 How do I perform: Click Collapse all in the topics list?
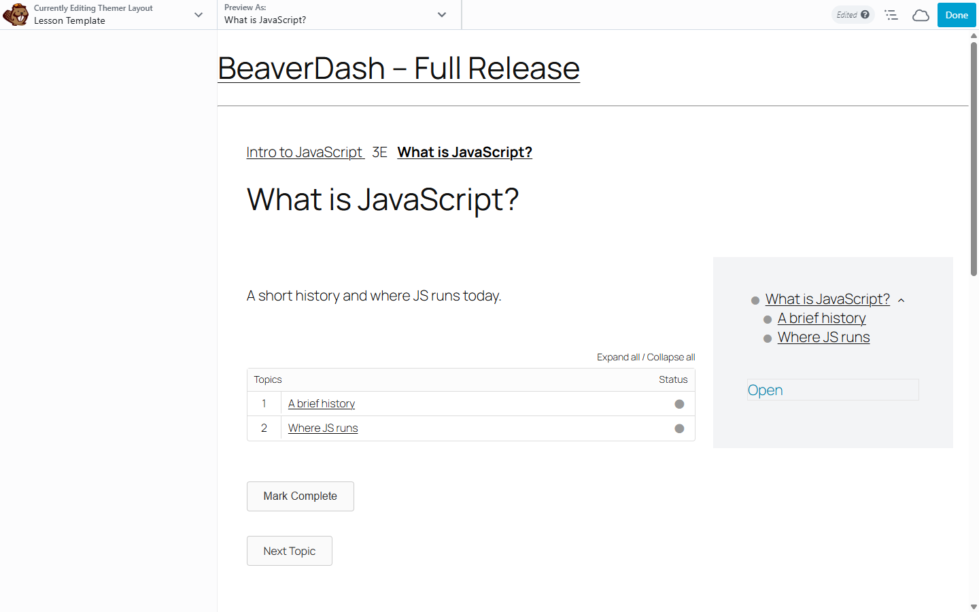tap(671, 357)
